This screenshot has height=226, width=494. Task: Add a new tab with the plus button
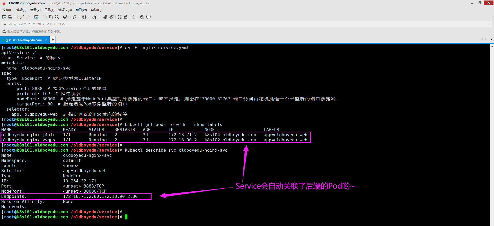pos(52,40)
